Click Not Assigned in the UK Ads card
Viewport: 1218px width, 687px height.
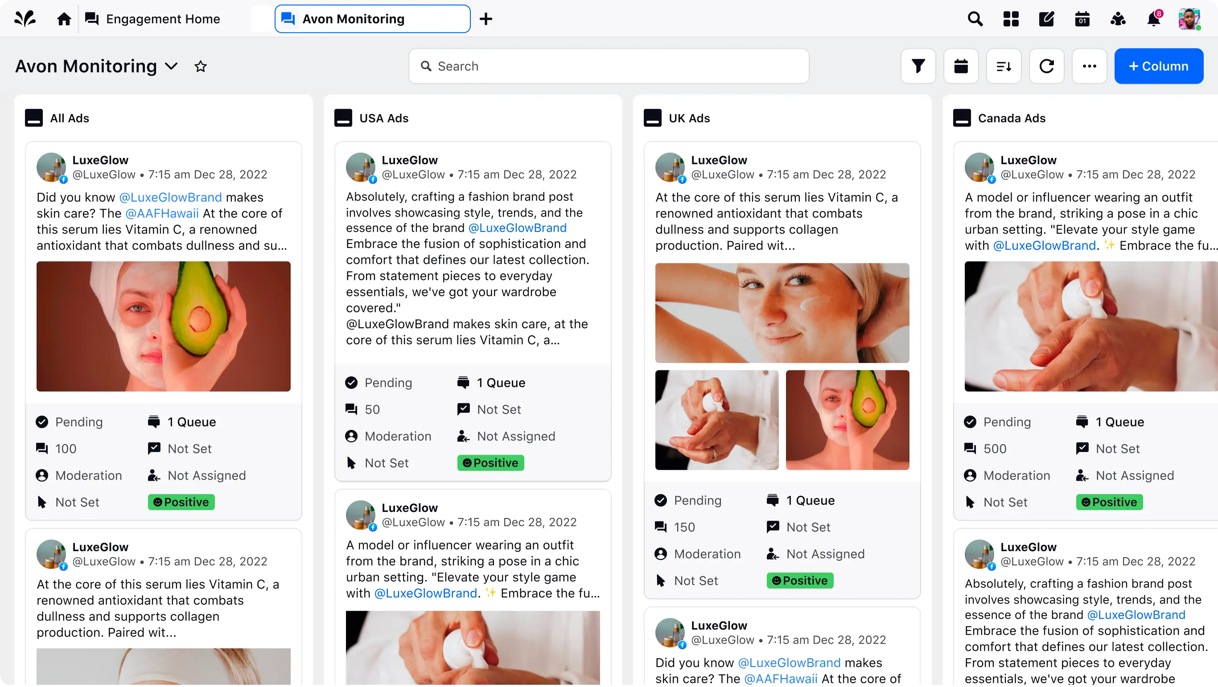point(816,554)
